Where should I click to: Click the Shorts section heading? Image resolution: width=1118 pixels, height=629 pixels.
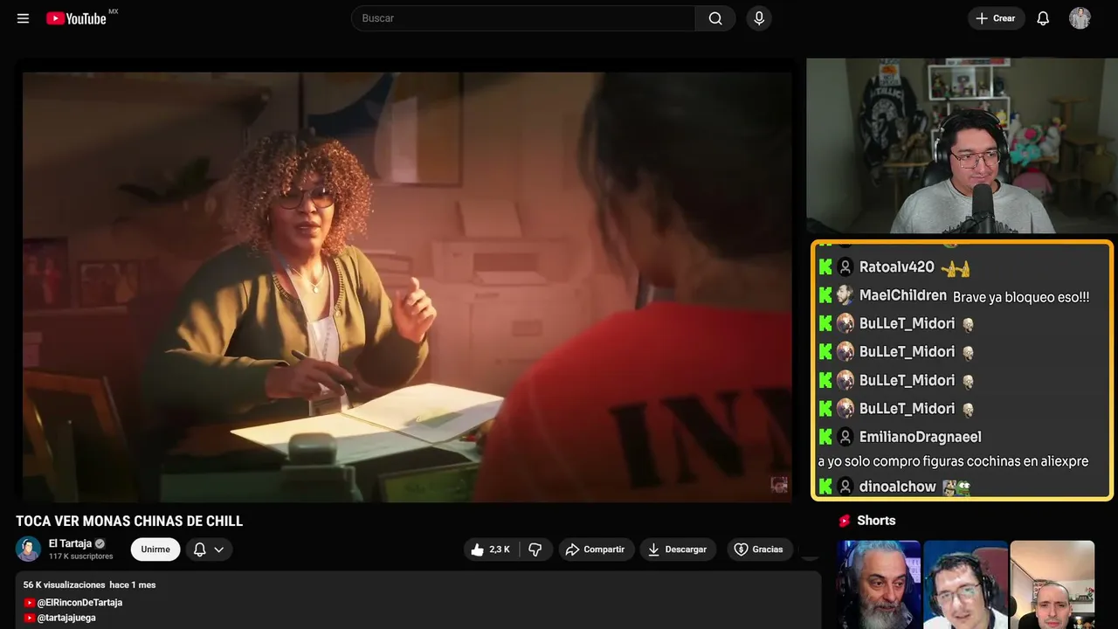coord(876,521)
